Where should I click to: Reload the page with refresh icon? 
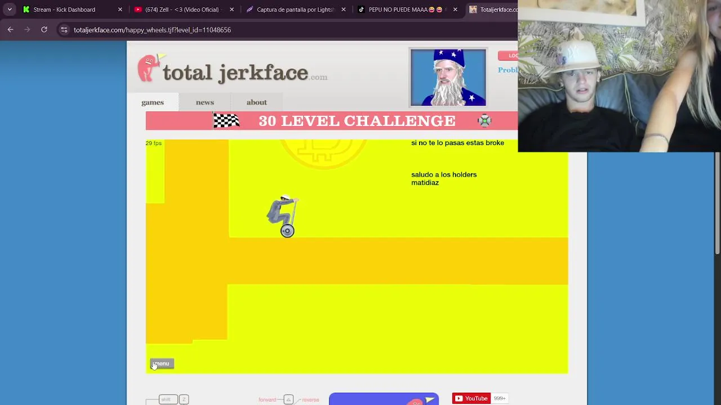pos(44,30)
